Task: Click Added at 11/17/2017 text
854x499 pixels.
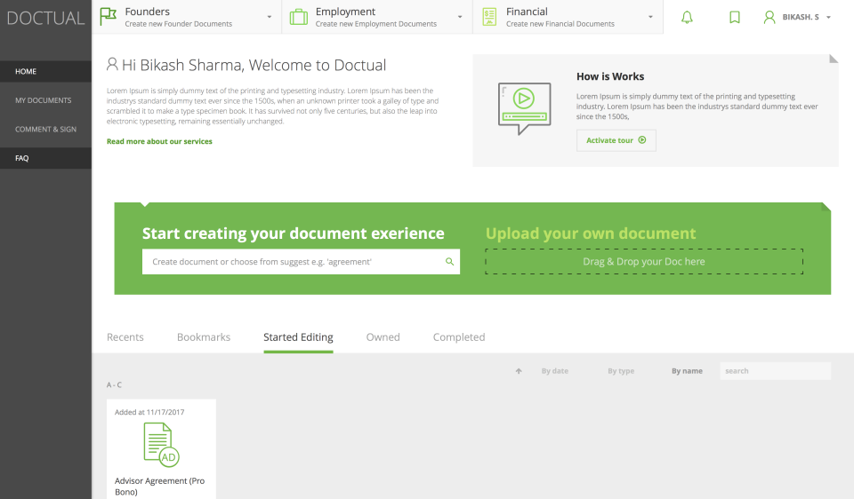Action: click(x=149, y=412)
